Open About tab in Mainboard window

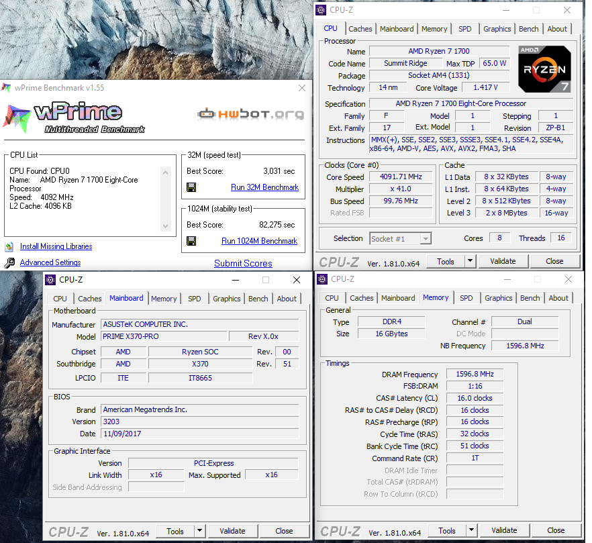coord(287,298)
